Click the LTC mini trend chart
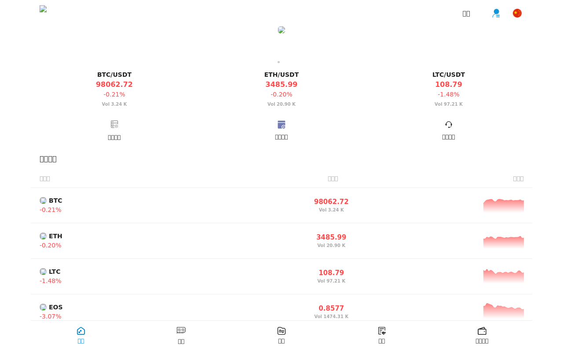This screenshot has width=563, height=351. tap(504, 276)
